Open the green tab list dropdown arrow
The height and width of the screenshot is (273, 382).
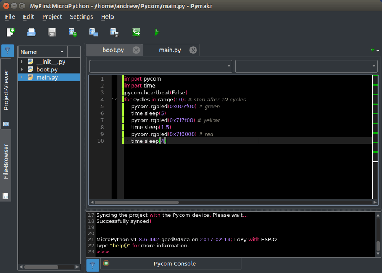372,50
